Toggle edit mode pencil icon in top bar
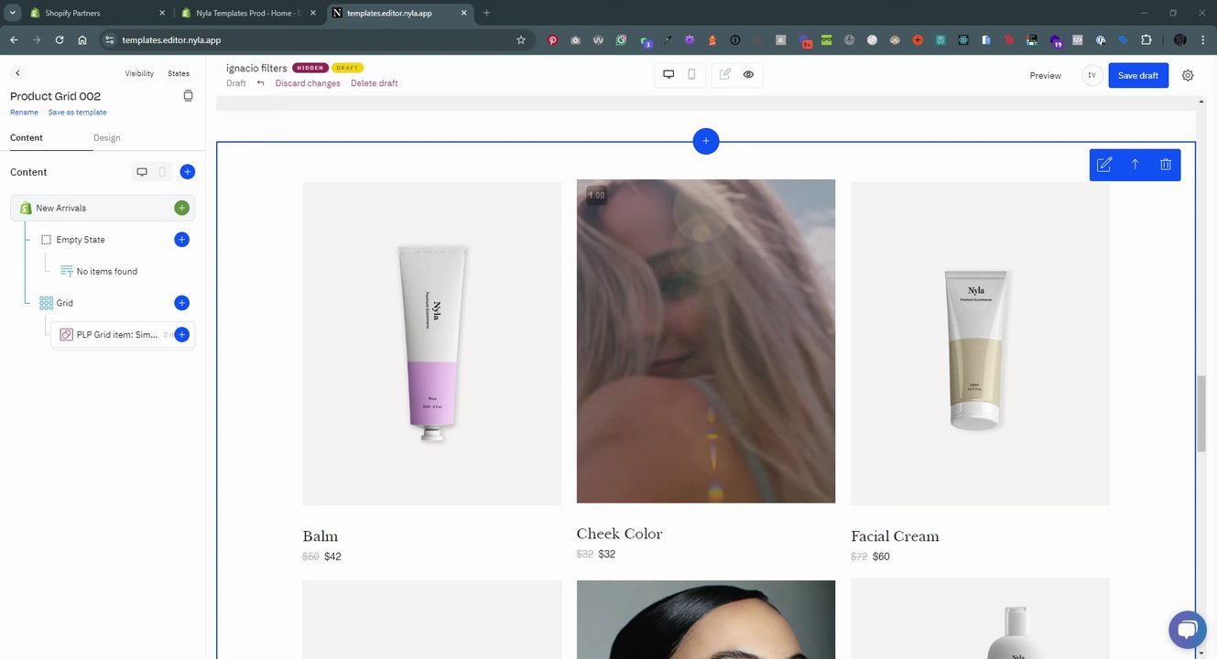 point(725,75)
